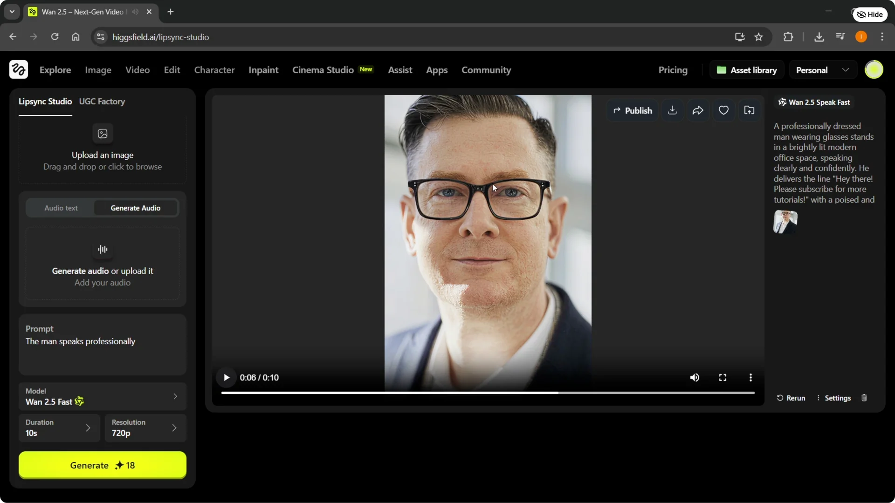The image size is (895, 503).
Task: Publish the generated video
Action: 633,110
